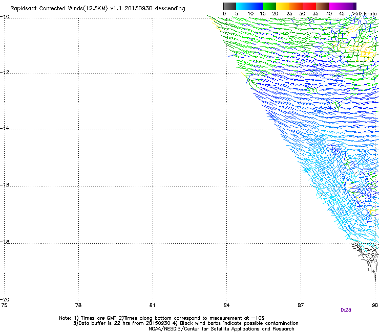Click the longitude label 78
The width and height of the screenshot is (379, 332).
pyautogui.click(x=78, y=305)
